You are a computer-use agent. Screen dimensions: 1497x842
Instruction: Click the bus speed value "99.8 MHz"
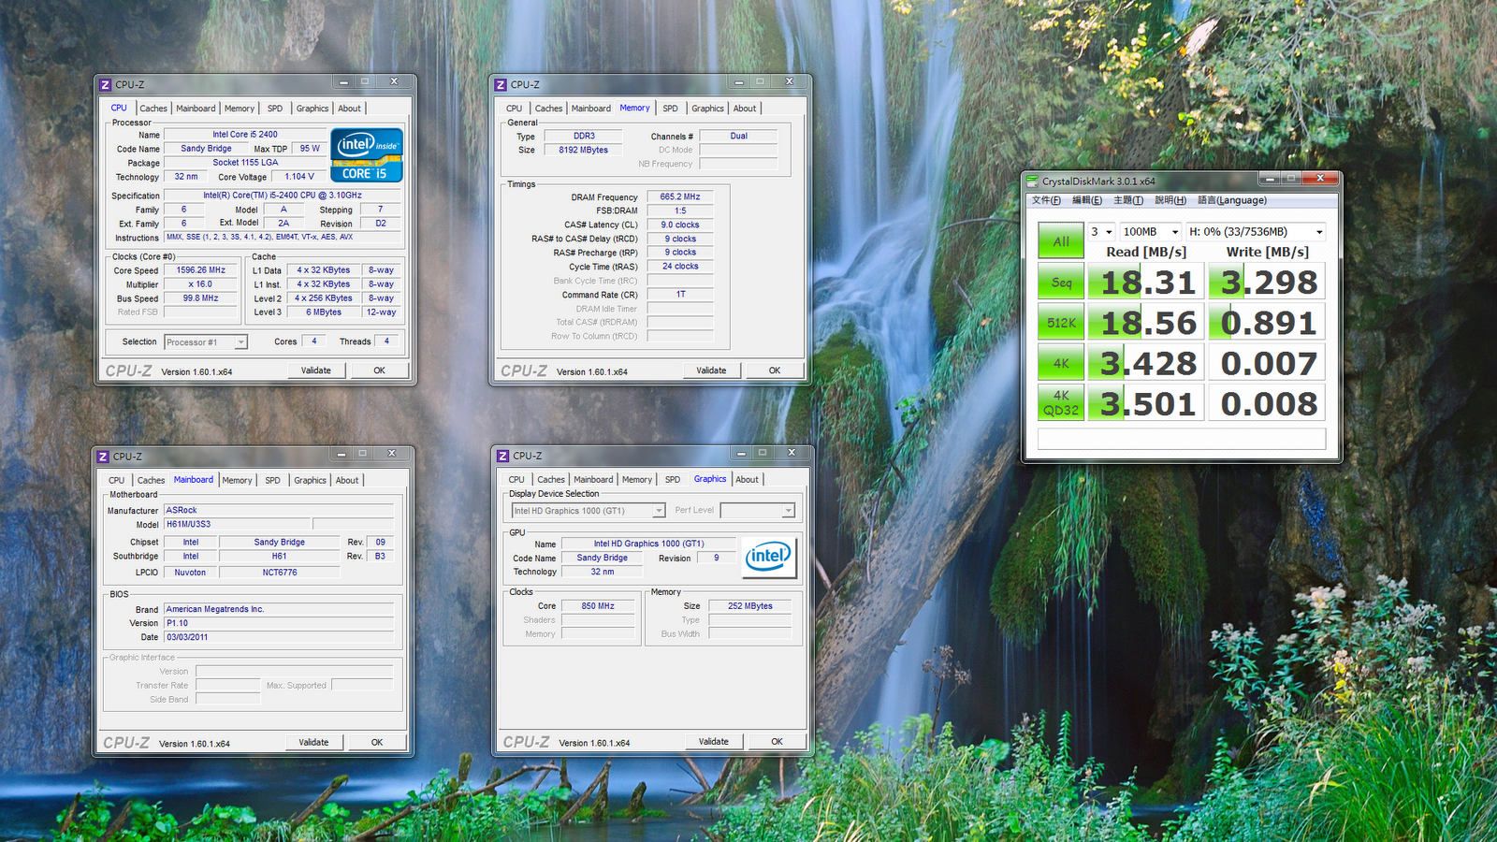click(x=201, y=298)
